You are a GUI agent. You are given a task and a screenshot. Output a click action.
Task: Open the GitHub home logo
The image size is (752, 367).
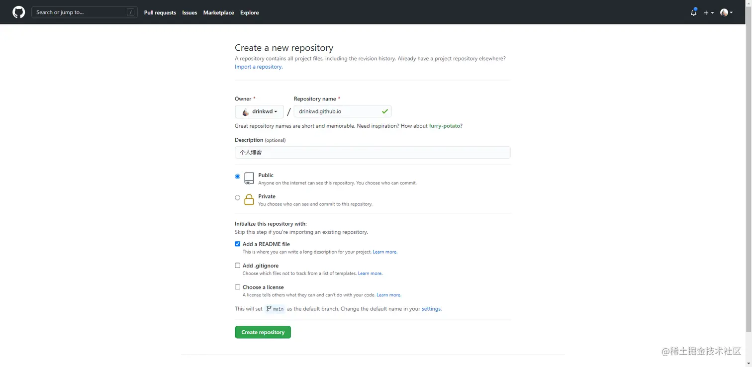tap(18, 12)
